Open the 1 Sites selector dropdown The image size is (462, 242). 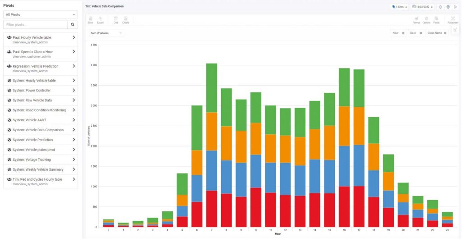click(399, 7)
